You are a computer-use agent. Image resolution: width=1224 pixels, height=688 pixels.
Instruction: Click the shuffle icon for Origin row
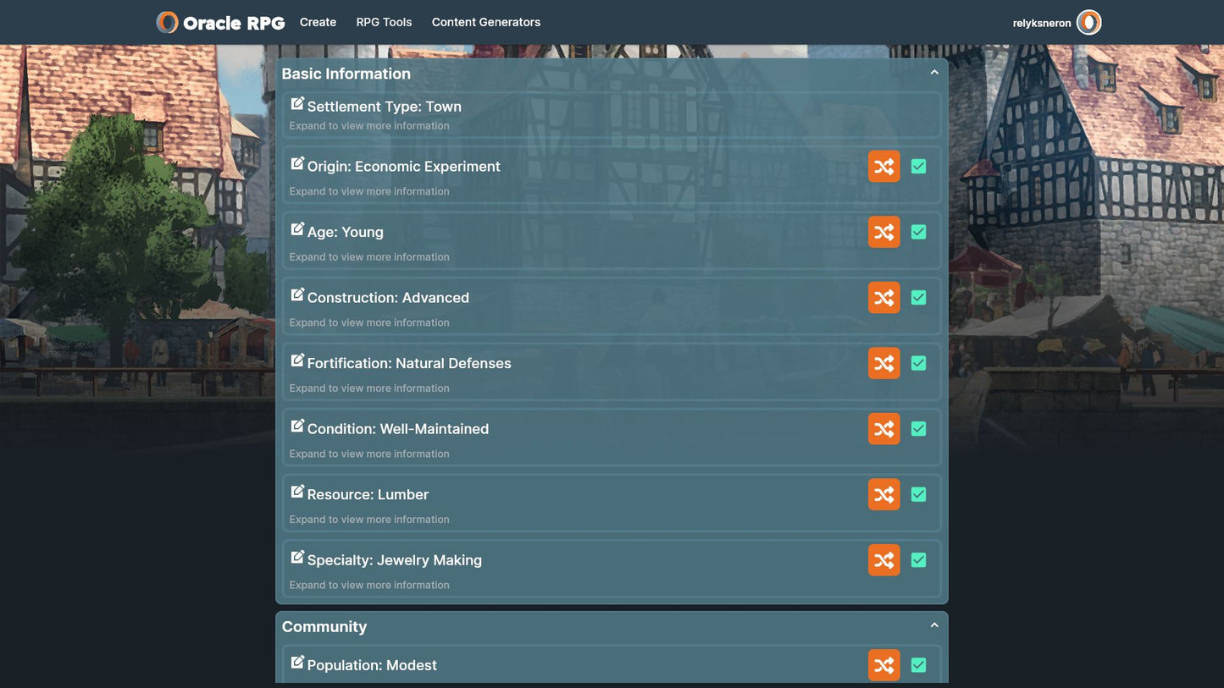point(883,167)
